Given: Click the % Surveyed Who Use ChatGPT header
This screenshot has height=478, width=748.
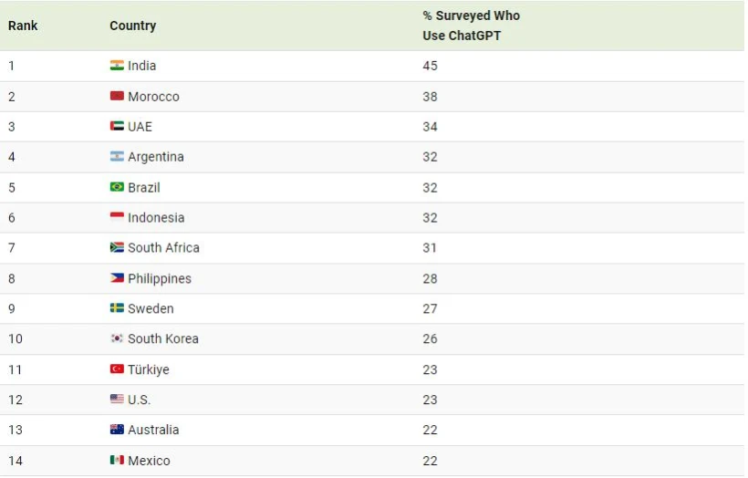Looking at the screenshot, I should tap(471, 26).
